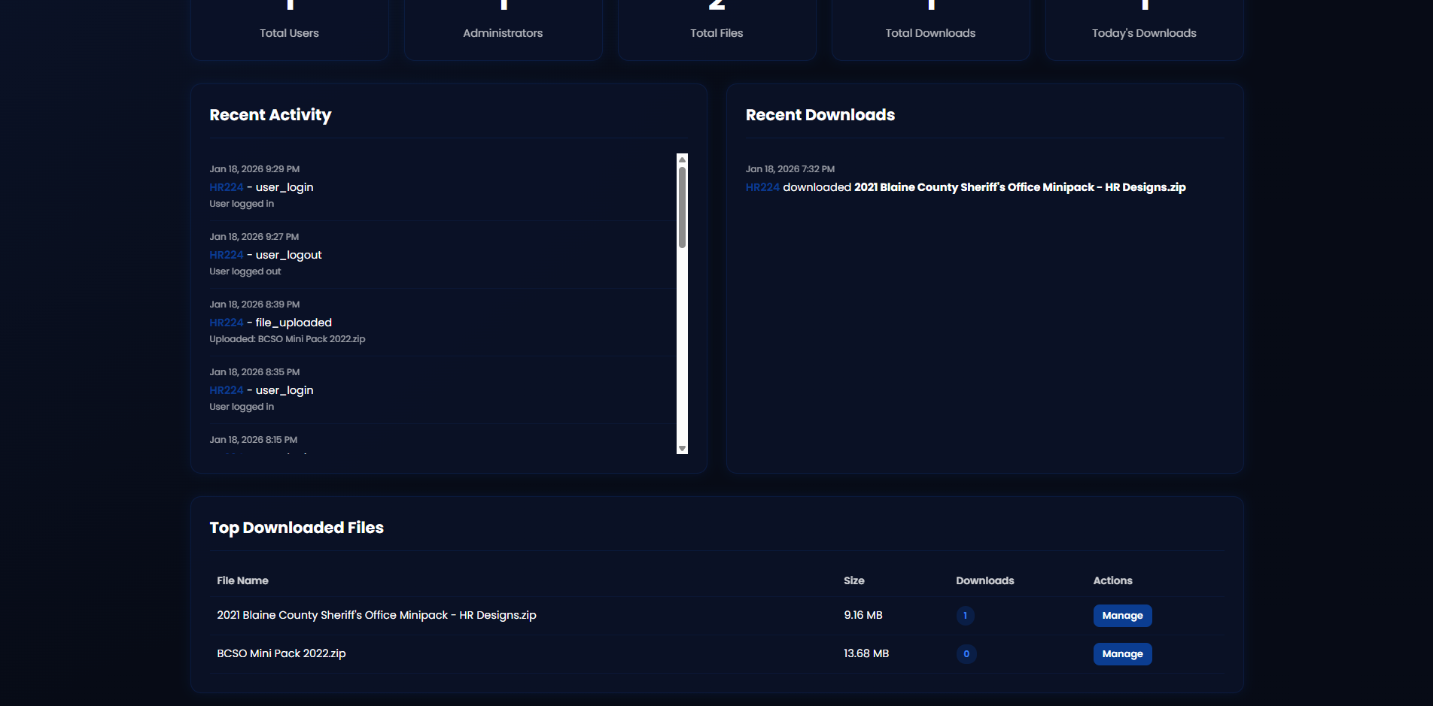Image resolution: width=1433 pixels, height=706 pixels.
Task: Click HR224 in the file_uploaded activity entry
Action: tap(226, 323)
